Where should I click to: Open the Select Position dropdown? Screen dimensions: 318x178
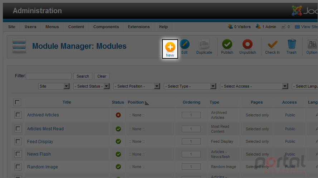coord(137,86)
